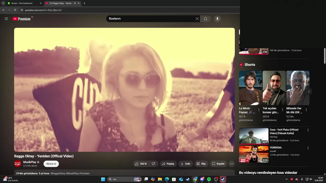Open the MuzikPlay channel avatar
326x183 pixels.
(x=18, y=164)
